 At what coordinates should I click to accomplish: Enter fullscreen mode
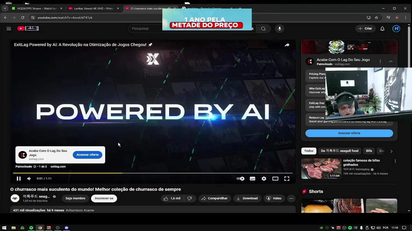[x=287, y=179]
